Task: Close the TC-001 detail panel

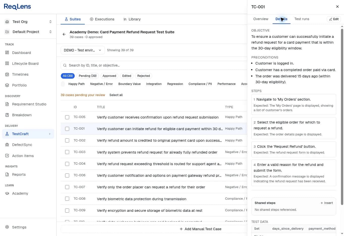Action: point(337,7)
